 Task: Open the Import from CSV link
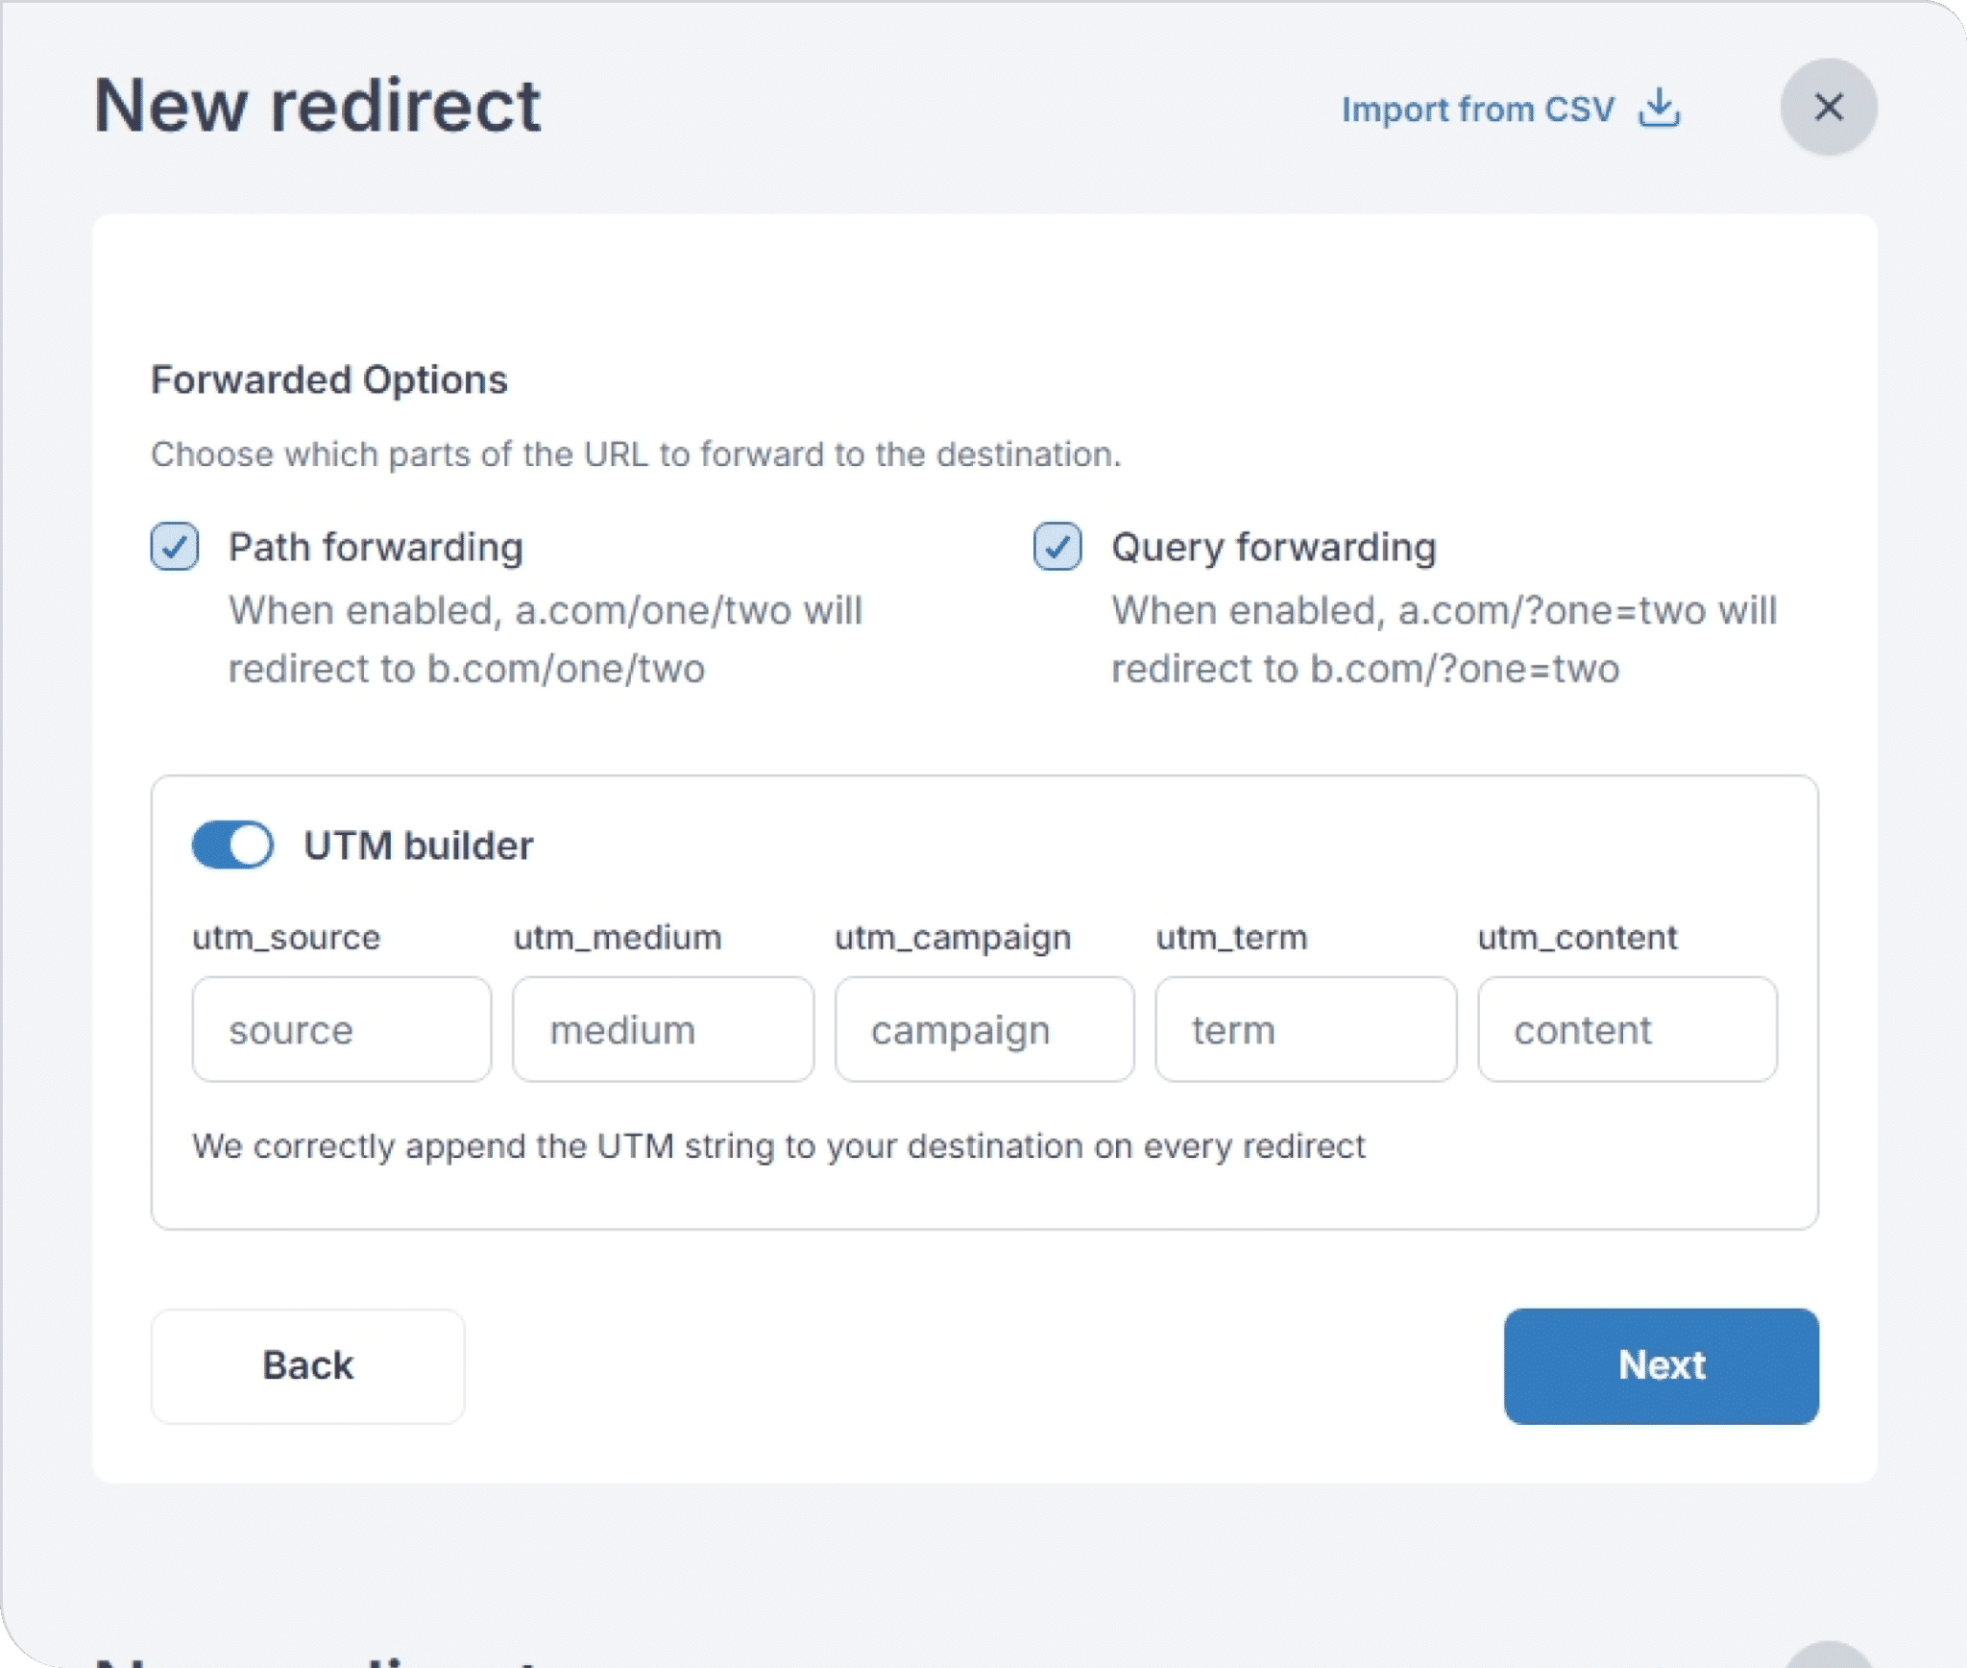point(1479,110)
